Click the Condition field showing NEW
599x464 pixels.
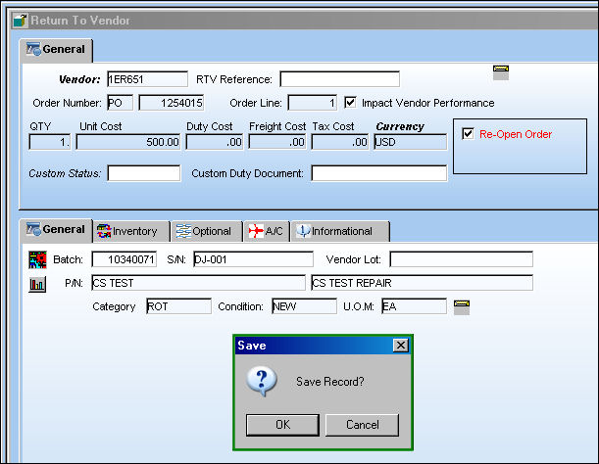coord(305,306)
